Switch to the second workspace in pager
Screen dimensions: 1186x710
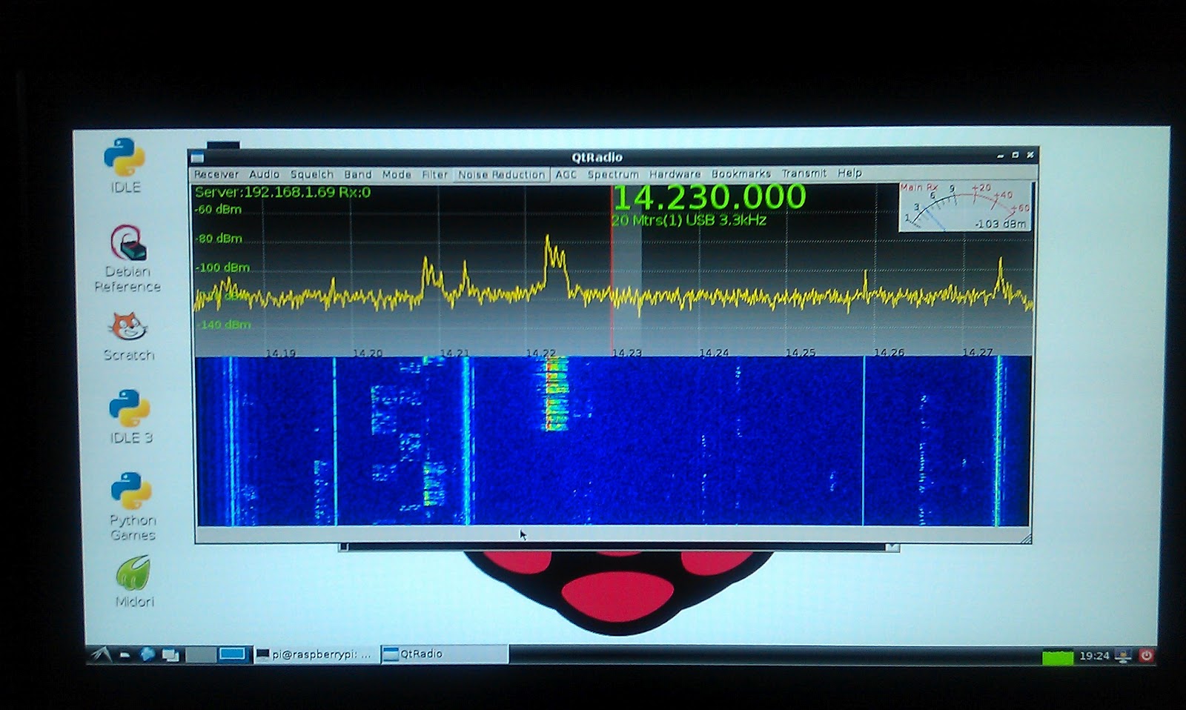(232, 654)
